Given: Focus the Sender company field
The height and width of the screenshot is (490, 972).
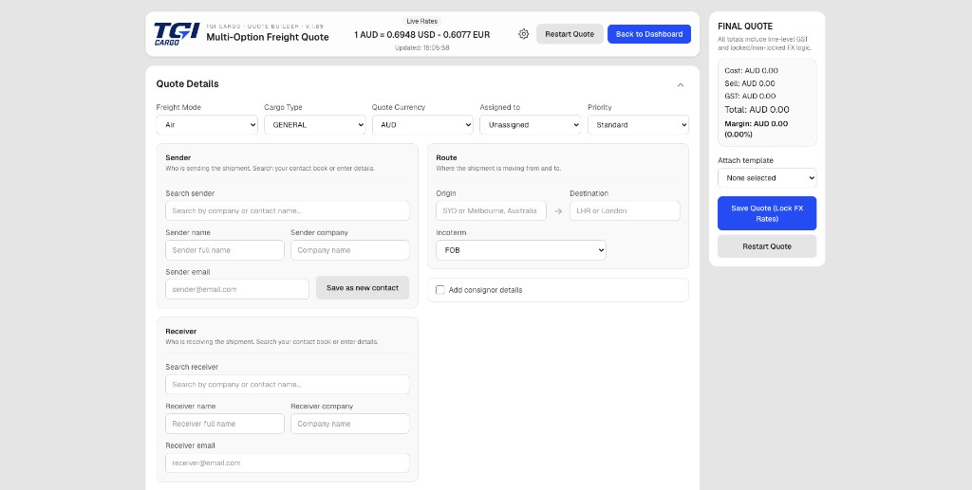Looking at the screenshot, I should pos(349,250).
